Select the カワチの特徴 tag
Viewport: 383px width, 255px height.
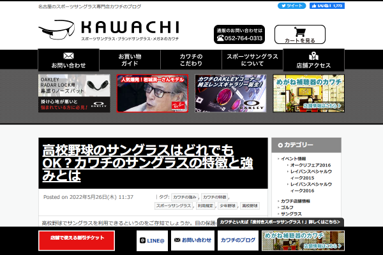click(214, 197)
